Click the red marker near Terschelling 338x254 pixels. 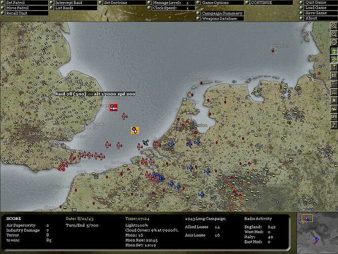pyautogui.click(x=201, y=83)
